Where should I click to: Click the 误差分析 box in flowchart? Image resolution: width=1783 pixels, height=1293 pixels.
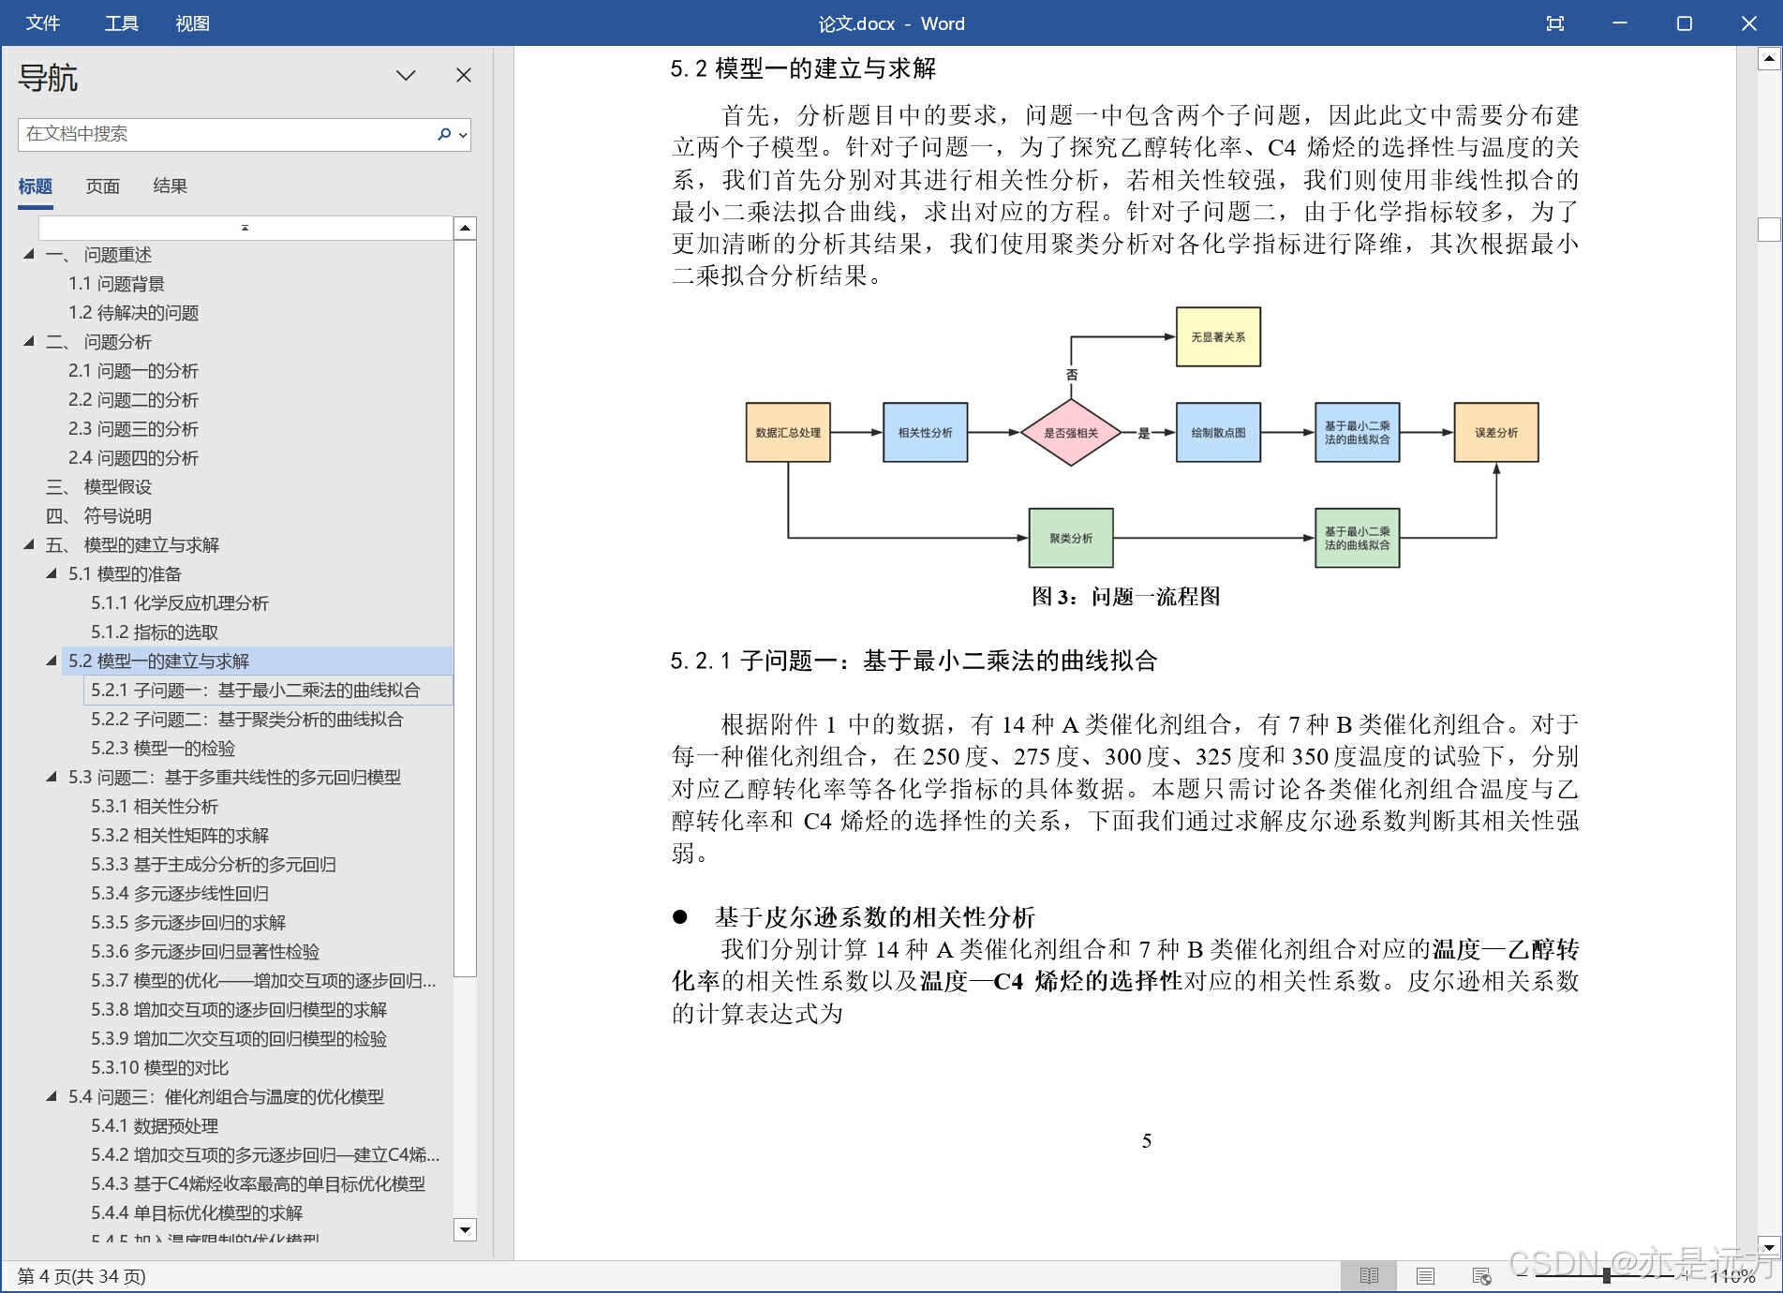pyautogui.click(x=1496, y=433)
